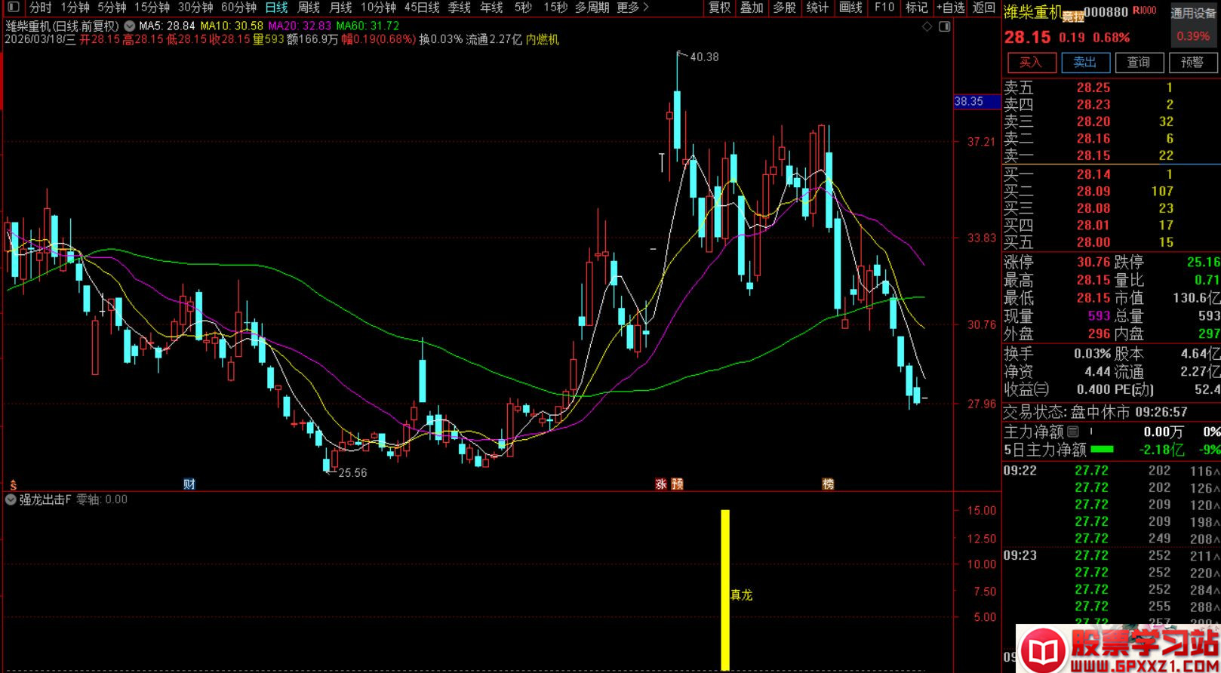Click the 买入 buy button
1221x673 pixels.
(1031, 63)
